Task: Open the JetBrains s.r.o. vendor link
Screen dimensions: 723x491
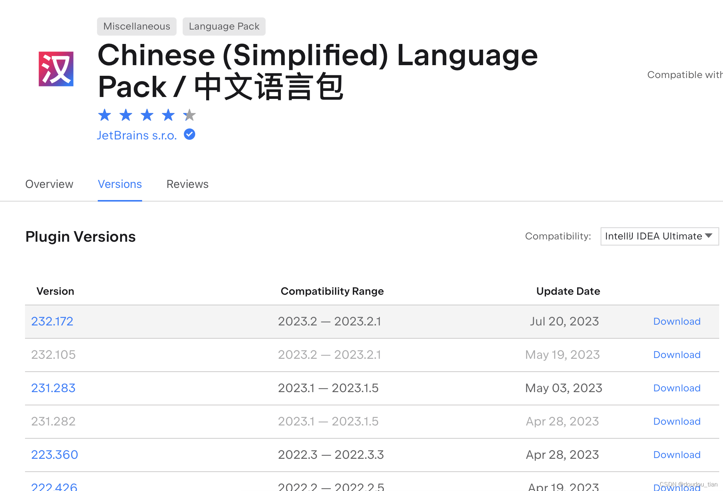Action: pyautogui.click(x=137, y=135)
